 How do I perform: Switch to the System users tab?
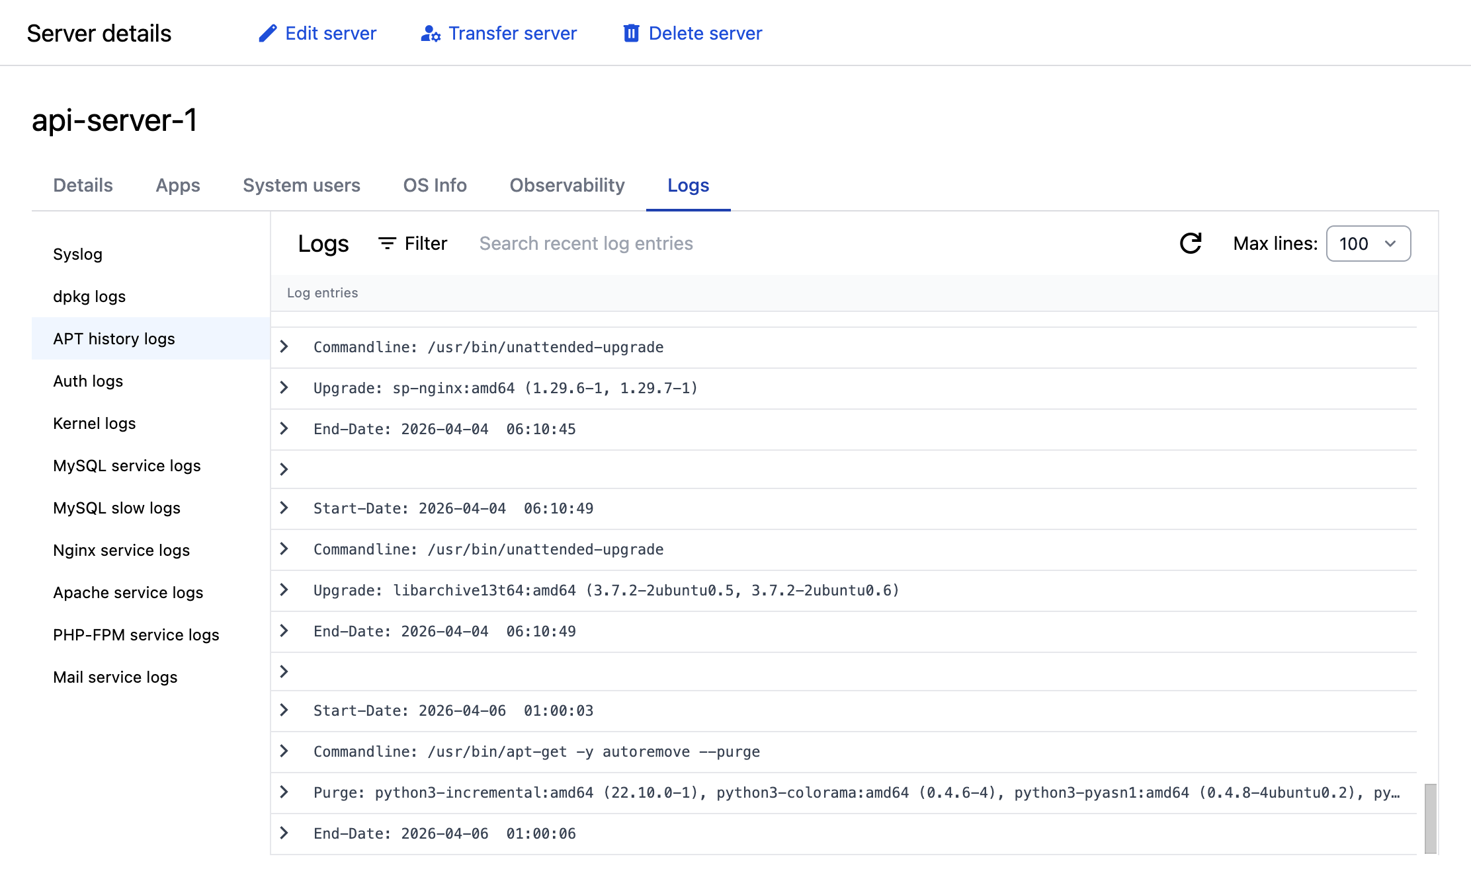[301, 185]
